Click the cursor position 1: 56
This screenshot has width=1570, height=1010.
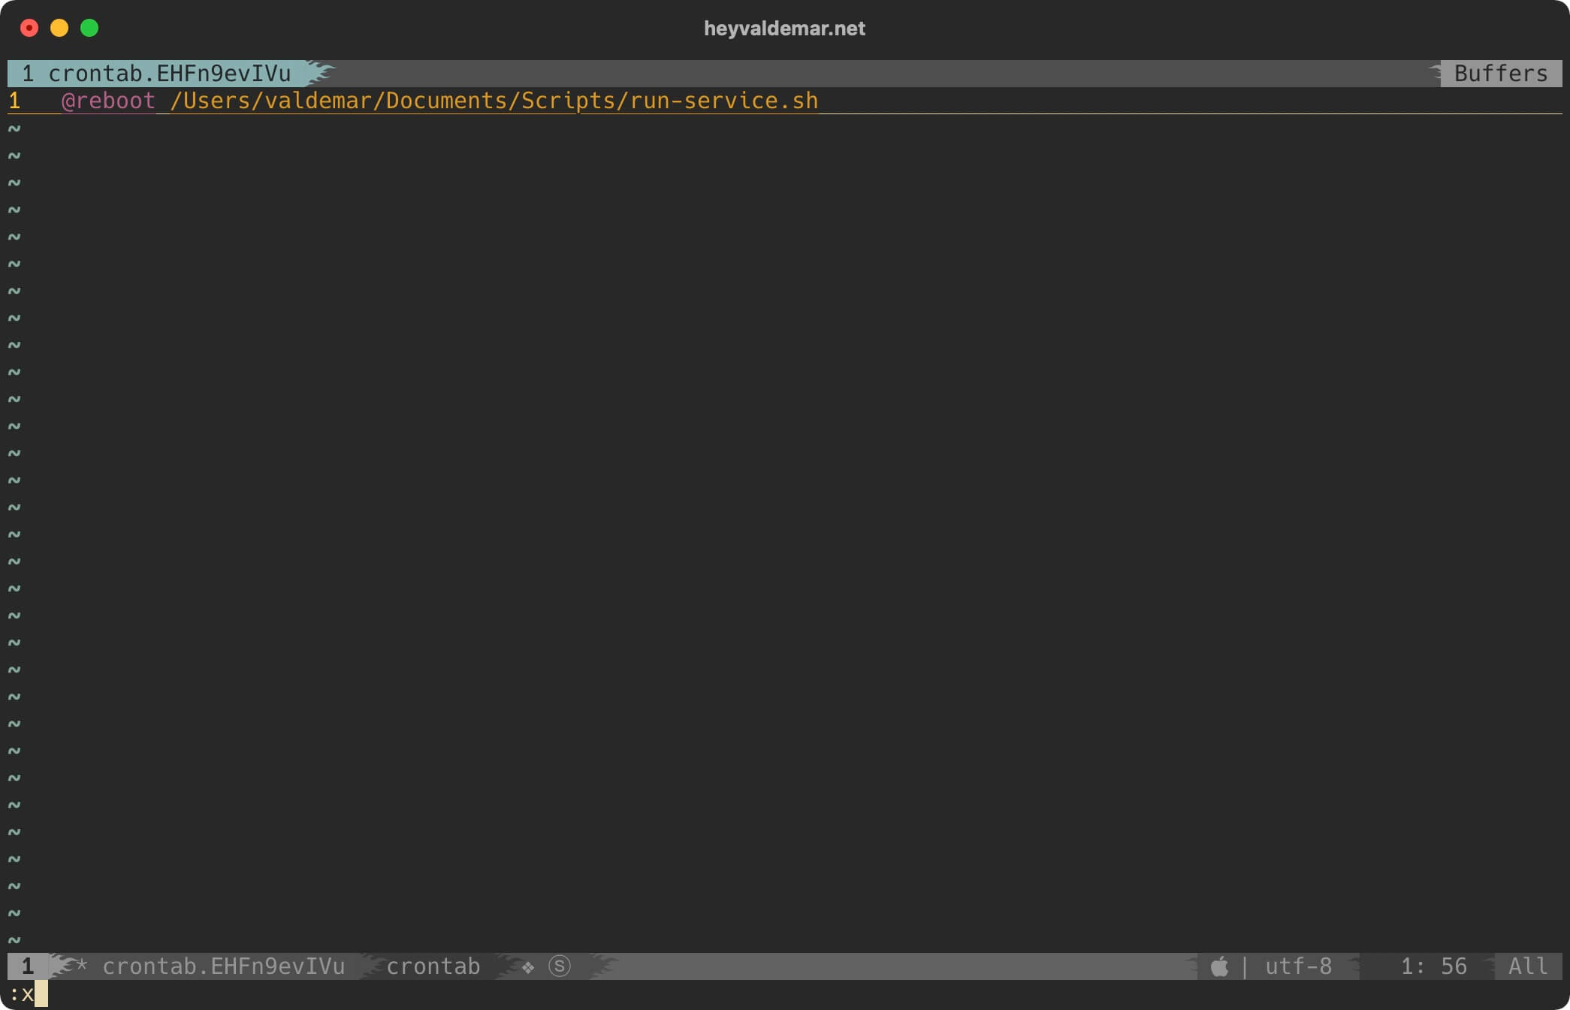click(x=1433, y=966)
